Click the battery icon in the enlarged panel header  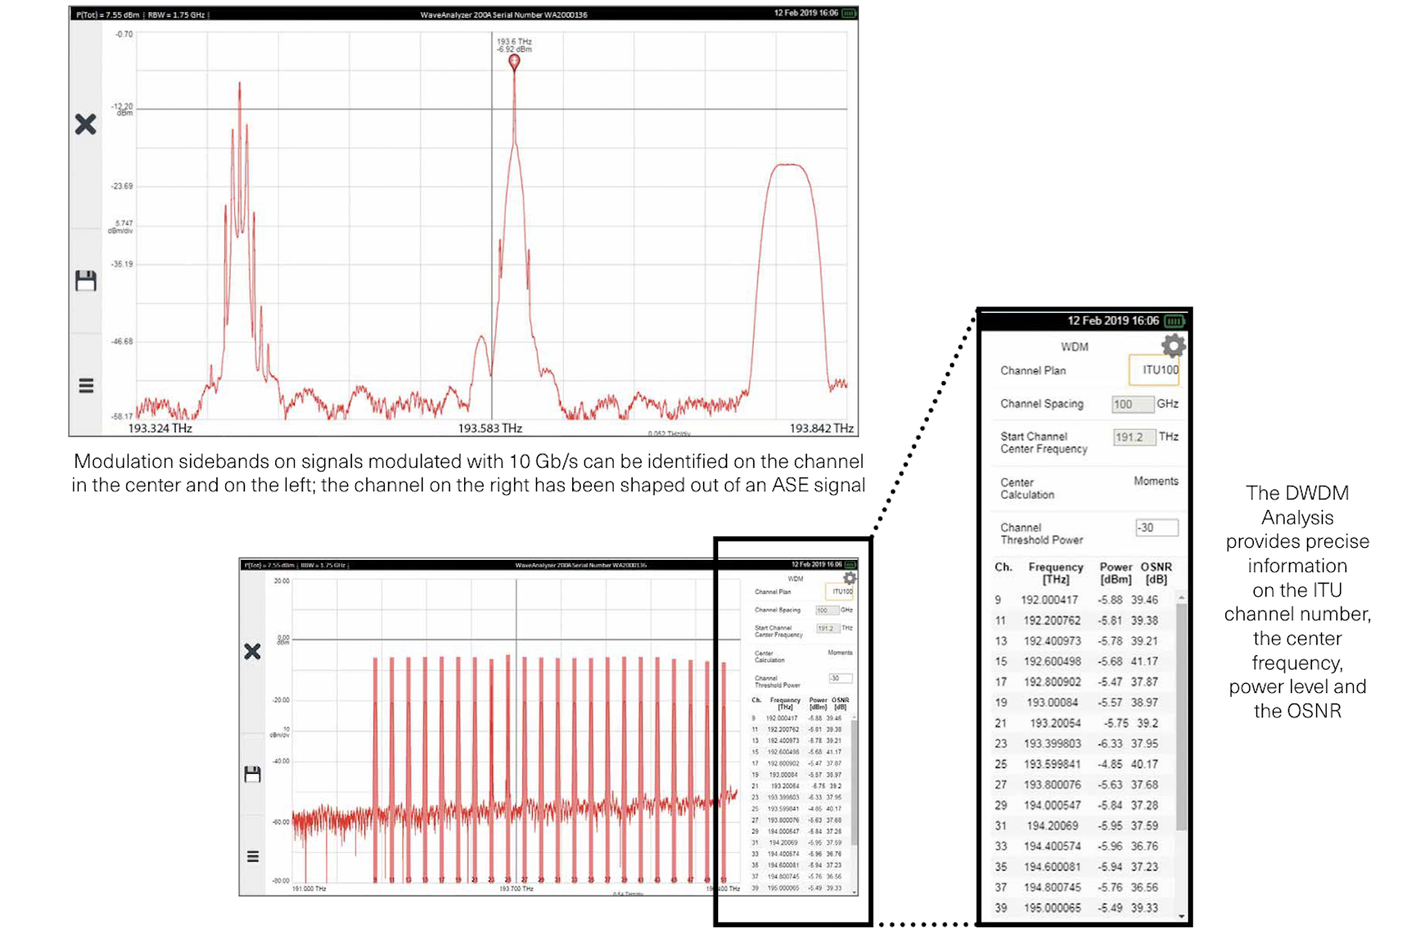pyautogui.click(x=1174, y=321)
